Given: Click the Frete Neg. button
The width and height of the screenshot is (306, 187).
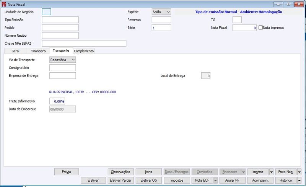Looking at the screenshot, I should 286,172.
